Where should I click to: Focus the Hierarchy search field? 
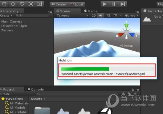click(x=32, y=15)
